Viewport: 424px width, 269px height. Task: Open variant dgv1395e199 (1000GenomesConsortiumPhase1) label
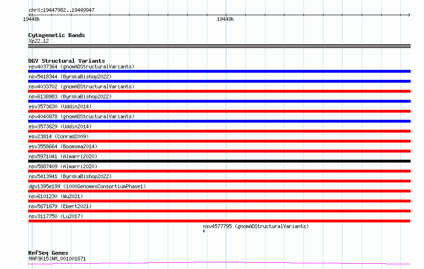tap(87, 186)
